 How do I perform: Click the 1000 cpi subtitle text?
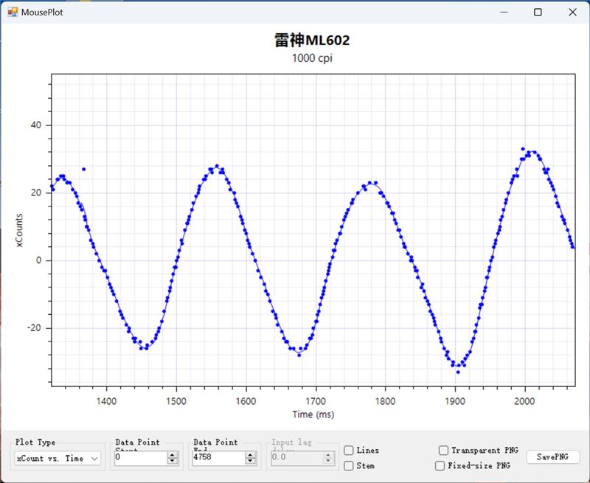coord(312,59)
